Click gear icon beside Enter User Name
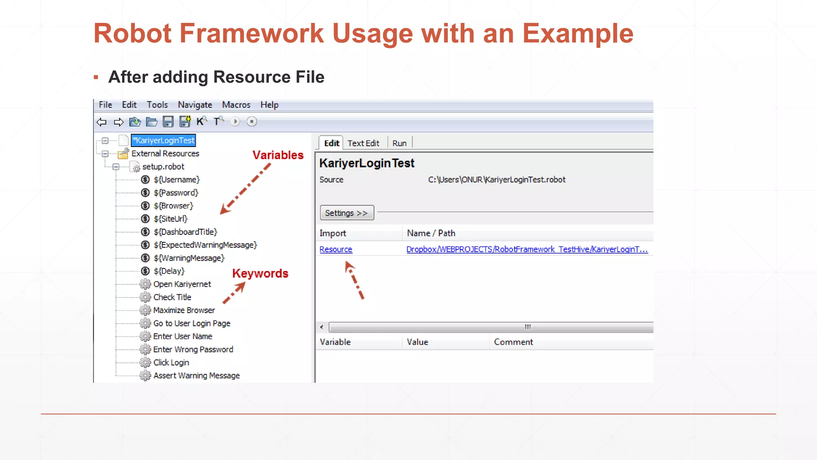 [x=145, y=336]
